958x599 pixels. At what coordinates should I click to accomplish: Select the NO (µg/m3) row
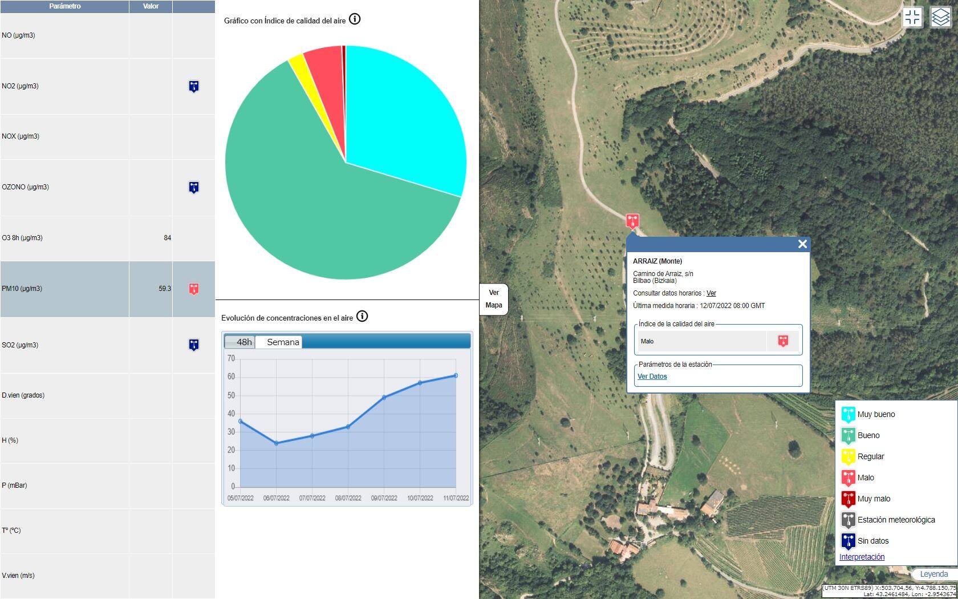pos(107,35)
